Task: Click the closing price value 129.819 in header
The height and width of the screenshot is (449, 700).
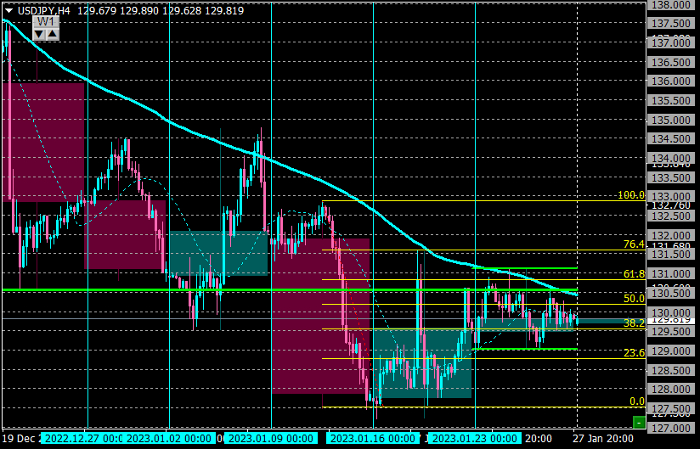Action: (x=224, y=11)
